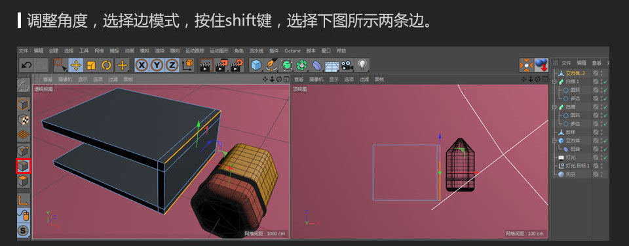
Task: Add a light with the bulb icon
Action: (x=362, y=65)
